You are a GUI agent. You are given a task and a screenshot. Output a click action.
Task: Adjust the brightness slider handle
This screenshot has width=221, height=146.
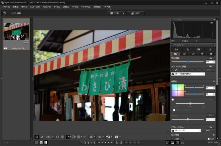(x=188, y=62)
